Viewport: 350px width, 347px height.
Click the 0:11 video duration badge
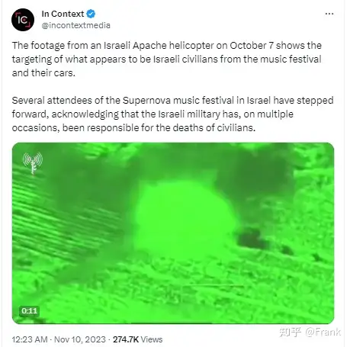tap(29, 310)
